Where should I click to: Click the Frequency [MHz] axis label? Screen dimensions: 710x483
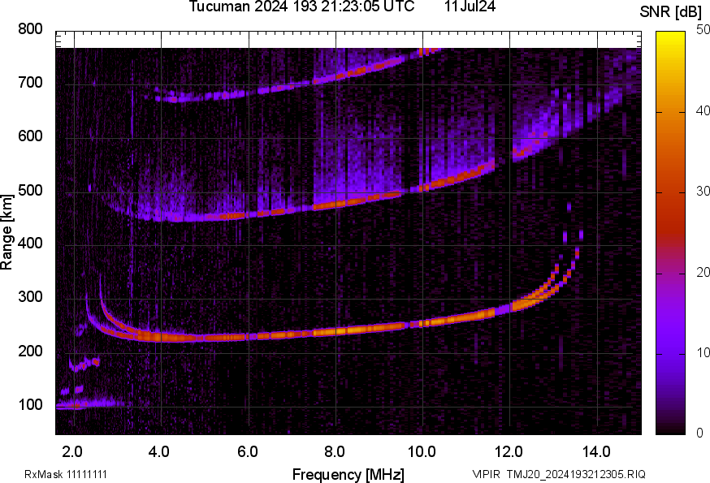[348, 474]
